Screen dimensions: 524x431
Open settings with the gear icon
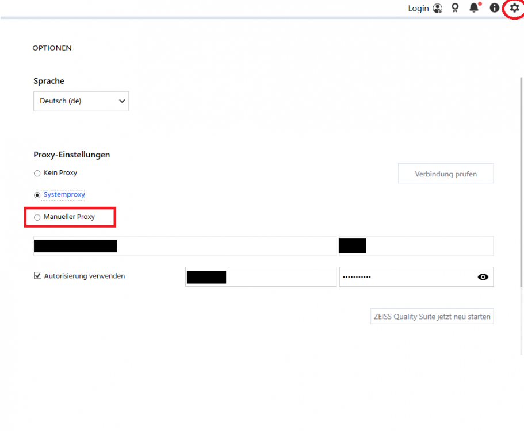(x=514, y=8)
